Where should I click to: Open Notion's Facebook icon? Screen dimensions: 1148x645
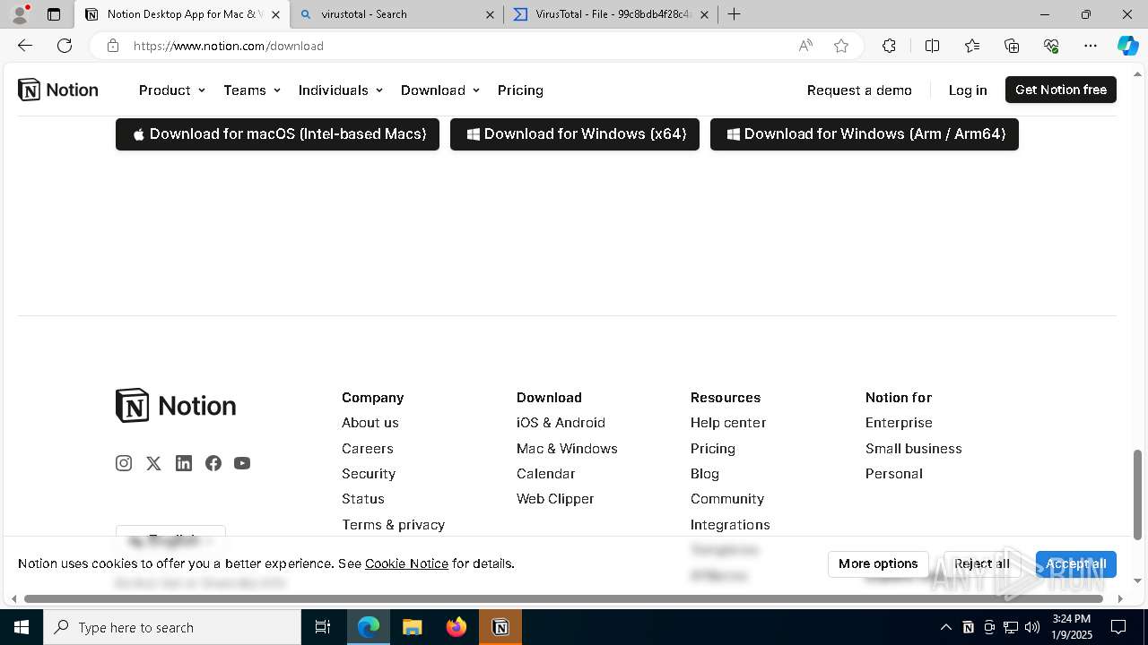pyautogui.click(x=213, y=463)
